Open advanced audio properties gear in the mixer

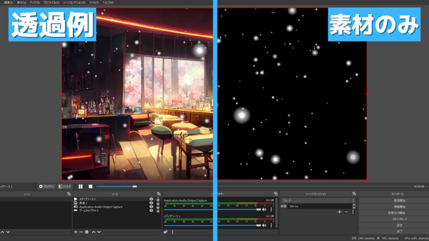[x=165, y=232]
